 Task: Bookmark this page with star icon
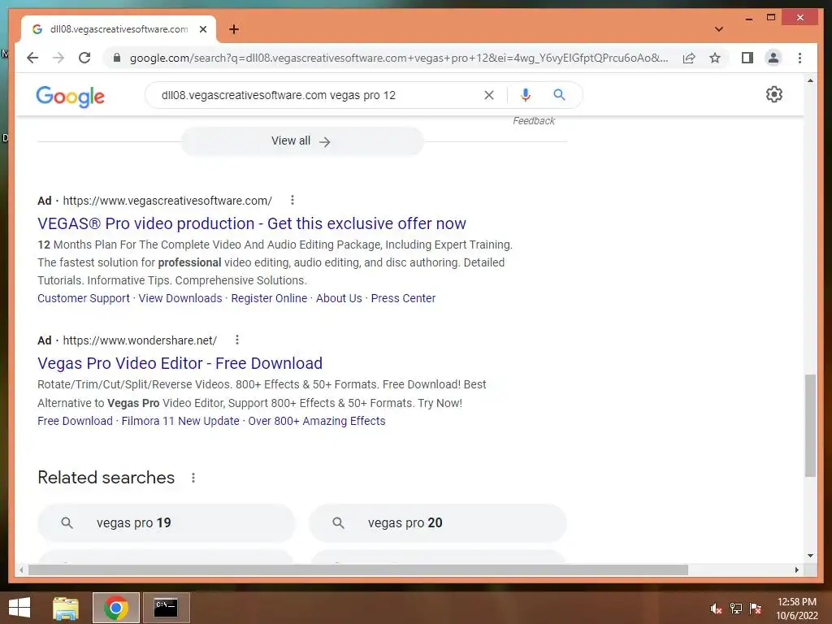coord(715,58)
